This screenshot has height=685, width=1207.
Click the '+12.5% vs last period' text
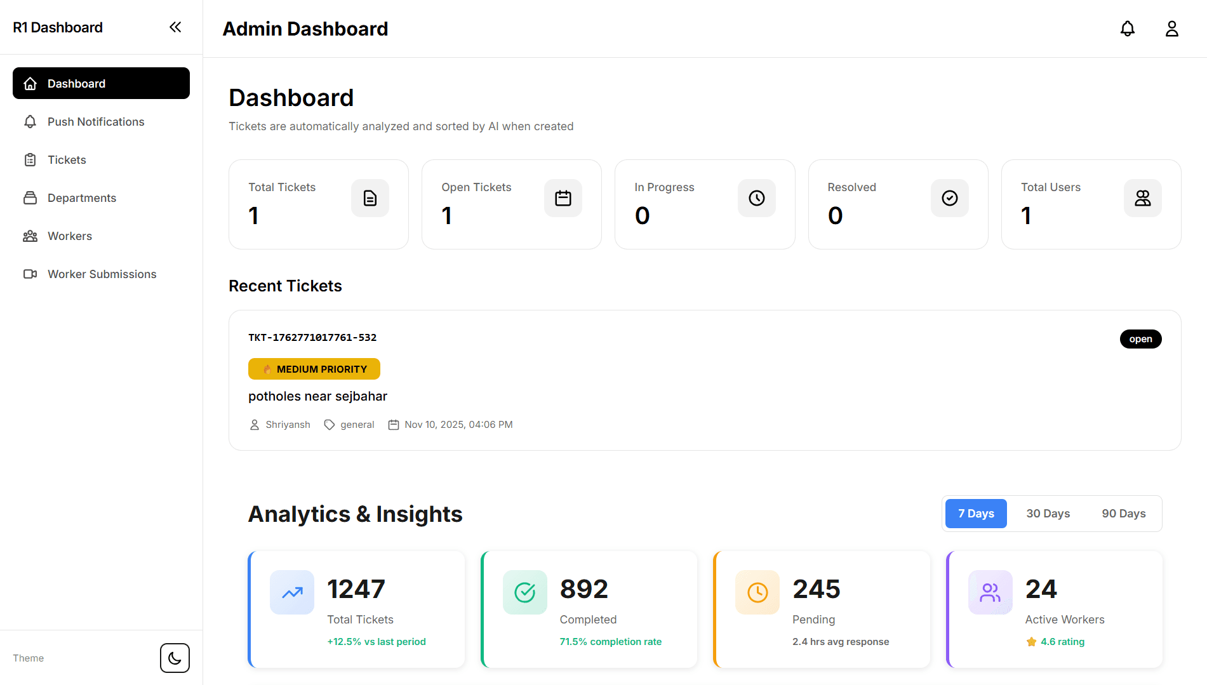pos(377,642)
